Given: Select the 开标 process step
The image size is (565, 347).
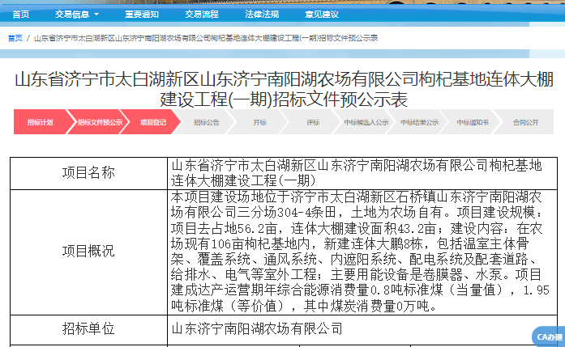Looking at the screenshot, I should click(x=259, y=122).
